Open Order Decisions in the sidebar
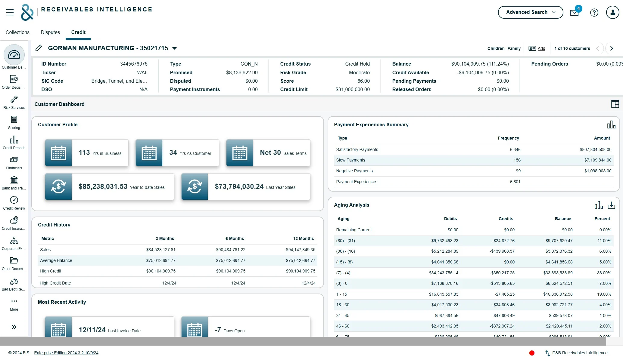Viewport: 623px width, 360px height. pyautogui.click(x=14, y=82)
